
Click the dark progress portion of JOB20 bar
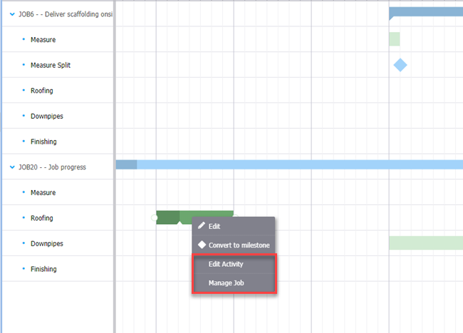point(126,165)
